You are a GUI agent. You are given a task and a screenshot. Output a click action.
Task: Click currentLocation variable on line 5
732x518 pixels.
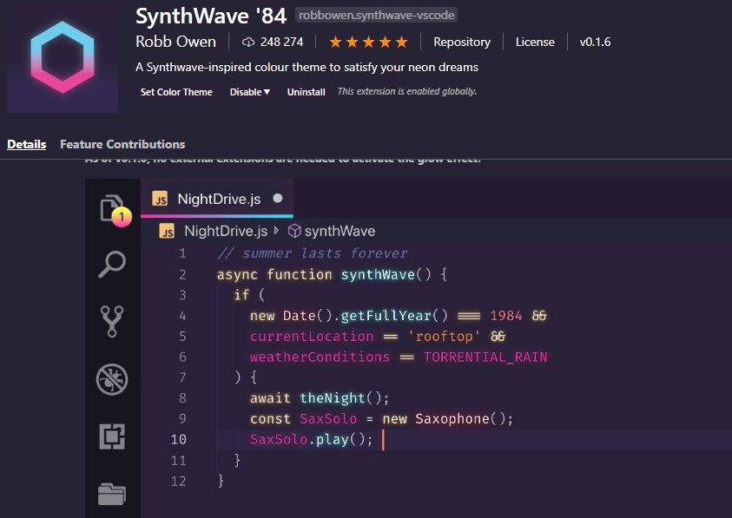[x=312, y=337]
